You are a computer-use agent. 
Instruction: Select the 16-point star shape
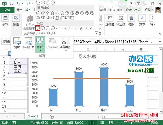point(82,13)
